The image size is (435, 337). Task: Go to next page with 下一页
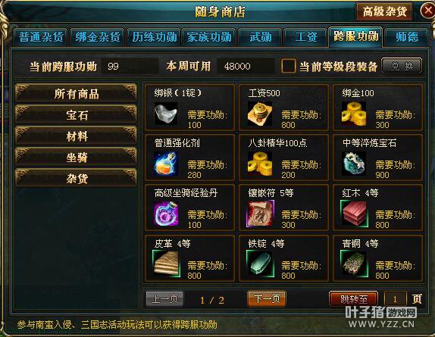point(267,299)
